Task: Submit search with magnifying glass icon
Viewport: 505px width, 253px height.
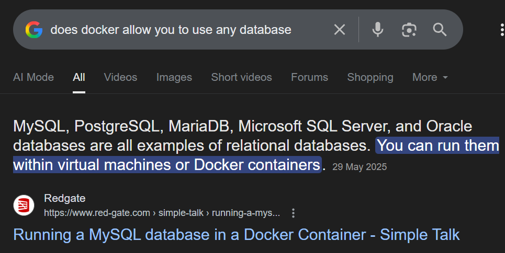Action: (440, 30)
